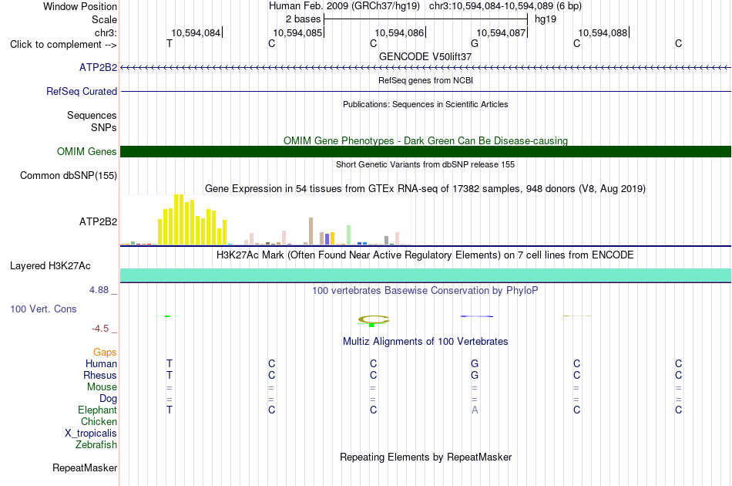Click the Dog species label
Image resolution: width=732 pixels, height=486 pixels.
(109, 399)
